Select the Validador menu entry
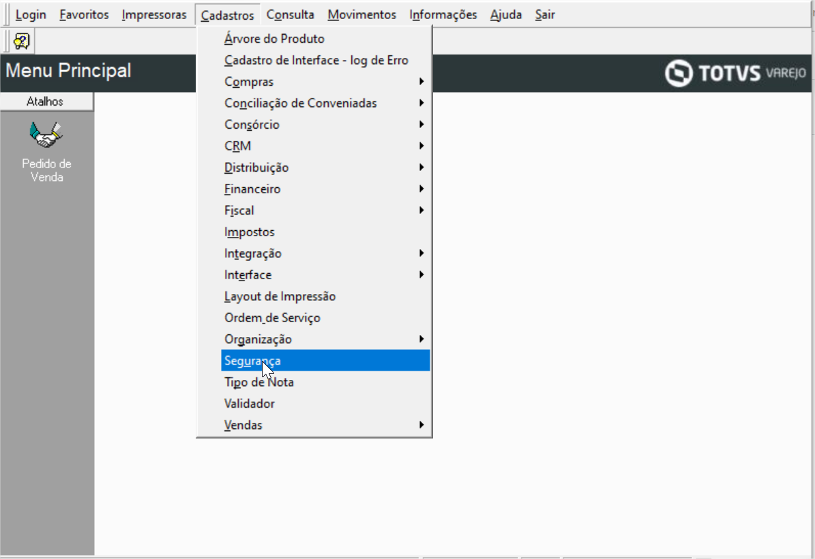The image size is (815, 559). tap(325, 403)
